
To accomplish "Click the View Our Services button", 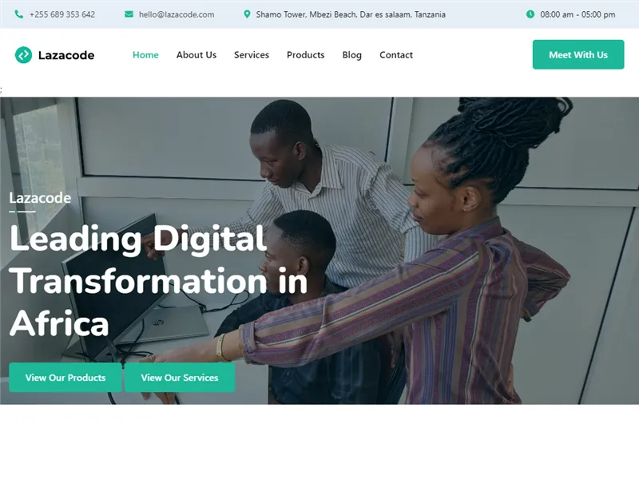I will (x=180, y=378).
